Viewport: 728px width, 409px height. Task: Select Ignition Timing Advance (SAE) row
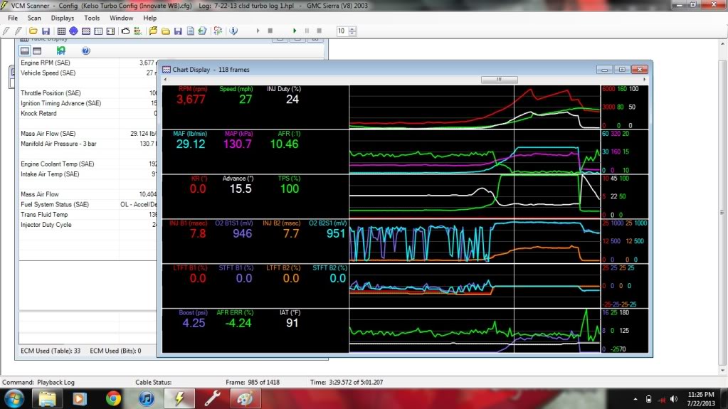tap(88, 103)
